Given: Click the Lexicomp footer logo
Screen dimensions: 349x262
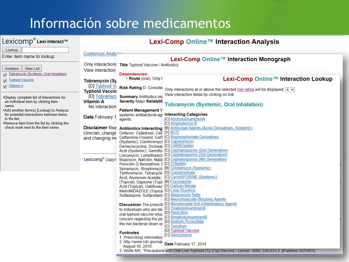Looking at the screenshot, I should 94,159.
